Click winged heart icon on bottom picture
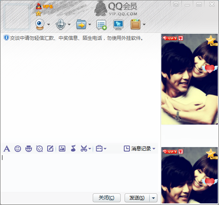This screenshot has width=219, height=205. pos(210,182)
